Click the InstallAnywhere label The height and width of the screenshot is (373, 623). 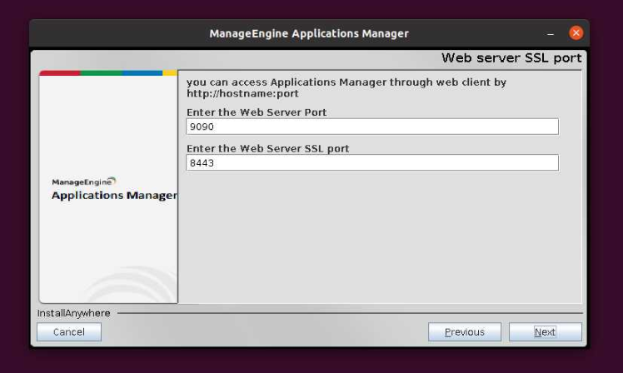pos(74,313)
